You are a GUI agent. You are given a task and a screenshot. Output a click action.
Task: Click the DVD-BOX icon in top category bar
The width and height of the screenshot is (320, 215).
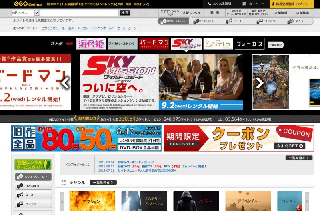pos(196,21)
